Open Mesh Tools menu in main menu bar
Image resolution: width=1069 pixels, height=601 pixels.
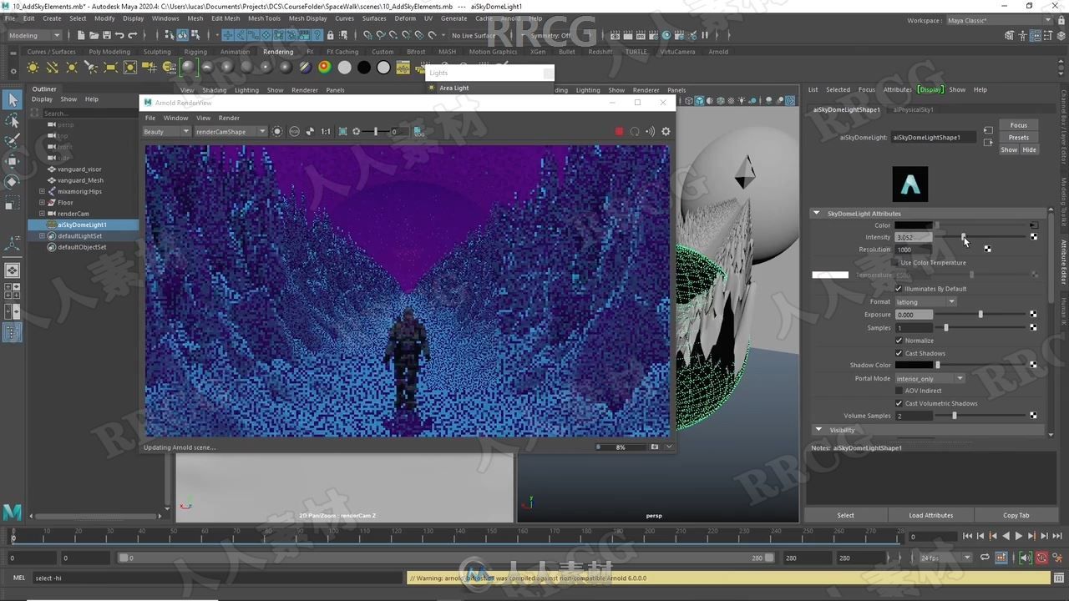[264, 18]
